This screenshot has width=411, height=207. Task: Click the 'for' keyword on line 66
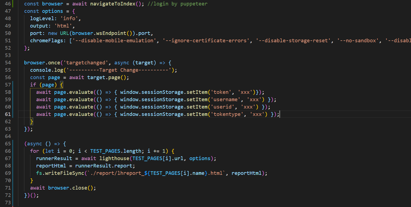click(x=34, y=151)
